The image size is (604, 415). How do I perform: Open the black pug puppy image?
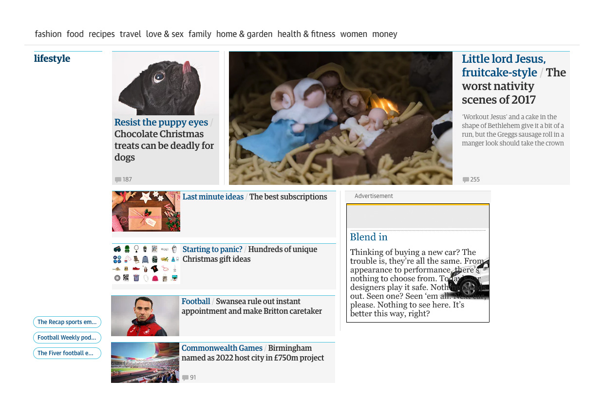pyautogui.click(x=166, y=83)
